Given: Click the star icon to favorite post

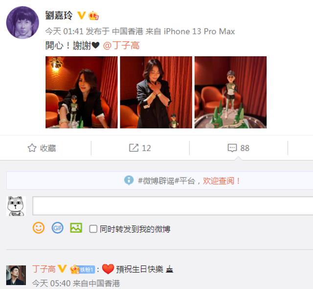Looking at the screenshot, I should [32, 148].
